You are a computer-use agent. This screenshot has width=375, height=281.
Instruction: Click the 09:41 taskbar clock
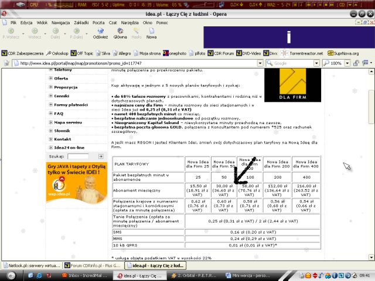pyautogui.click(x=364, y=276)
